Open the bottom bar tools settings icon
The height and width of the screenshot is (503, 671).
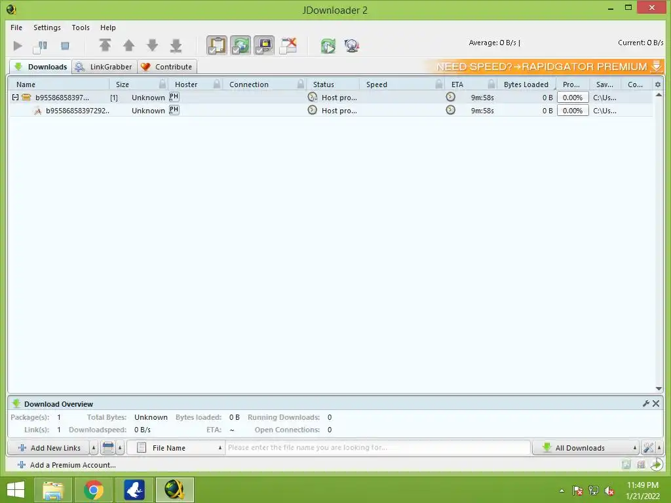[648, 448]
